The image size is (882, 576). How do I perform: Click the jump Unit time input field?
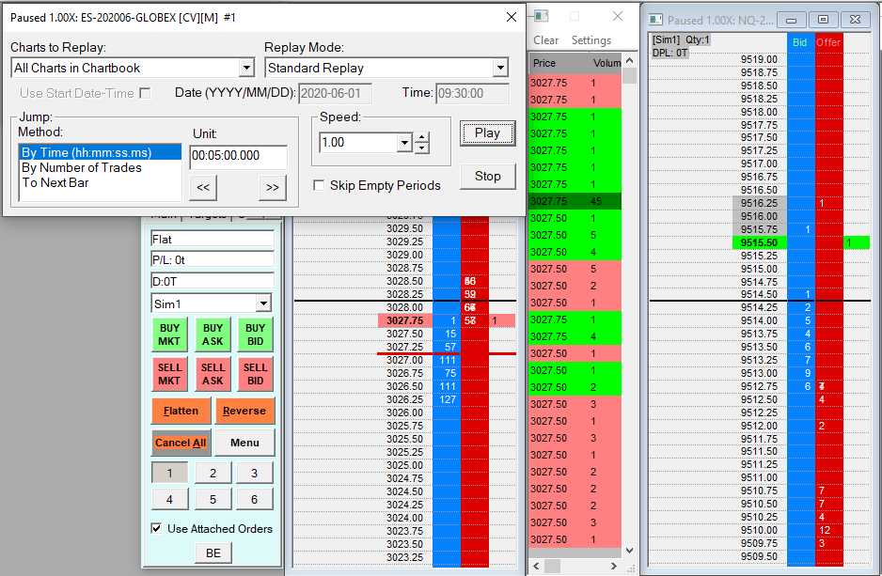pos(237,156)
